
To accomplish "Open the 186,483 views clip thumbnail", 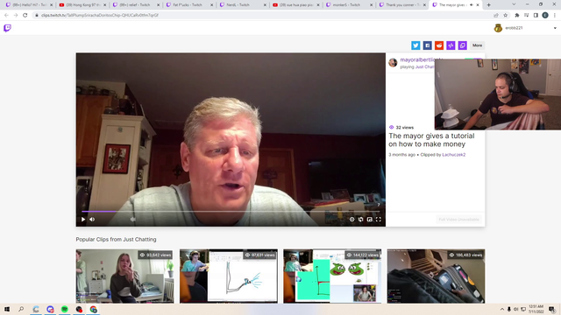I will point(436,276).
